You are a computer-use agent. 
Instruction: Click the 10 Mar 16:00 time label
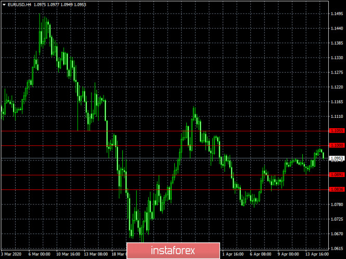68,254
